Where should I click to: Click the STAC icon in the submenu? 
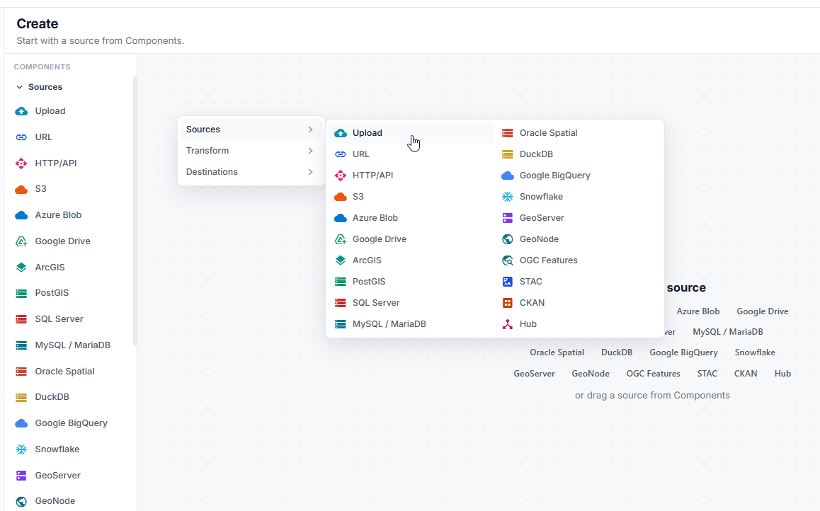click(507, 282)
